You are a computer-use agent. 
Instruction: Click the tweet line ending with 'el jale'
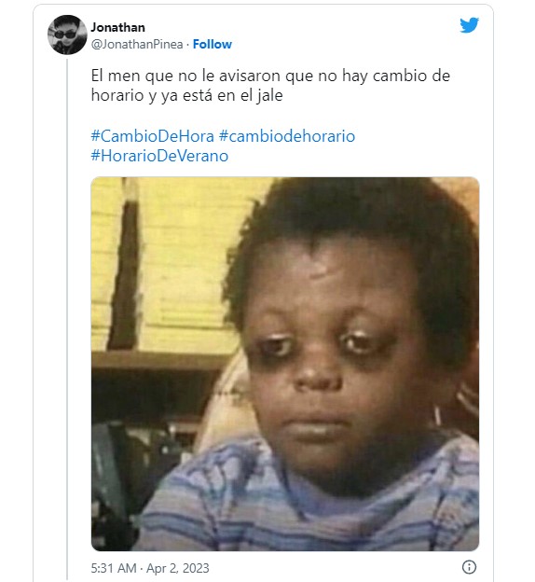click(x=187, y=95)
